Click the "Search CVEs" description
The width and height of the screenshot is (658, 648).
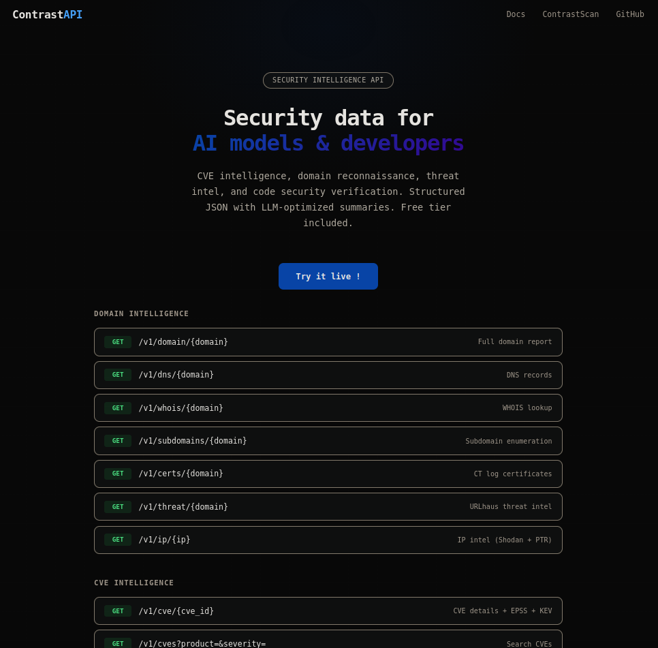tap(529, 644)
